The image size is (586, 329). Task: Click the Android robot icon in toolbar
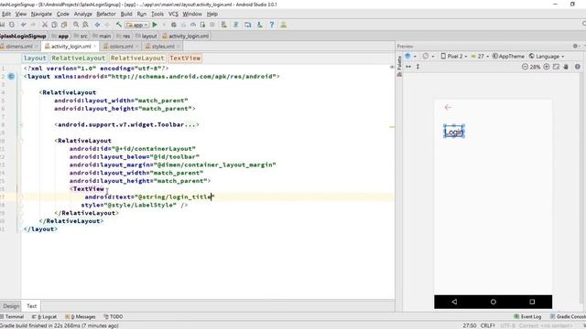284,25
